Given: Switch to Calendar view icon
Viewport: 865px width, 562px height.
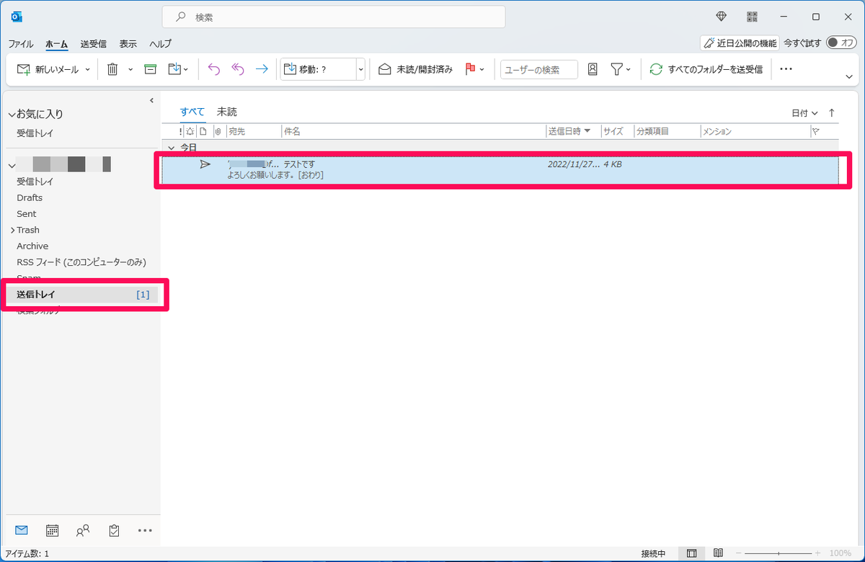Looking at the screenshot, I should 52,530.
